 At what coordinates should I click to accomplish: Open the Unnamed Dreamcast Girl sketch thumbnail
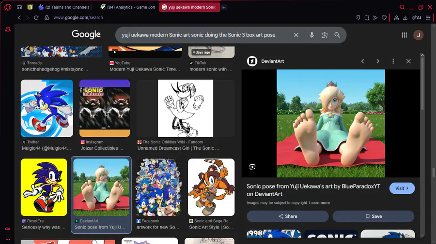[186, 108]
